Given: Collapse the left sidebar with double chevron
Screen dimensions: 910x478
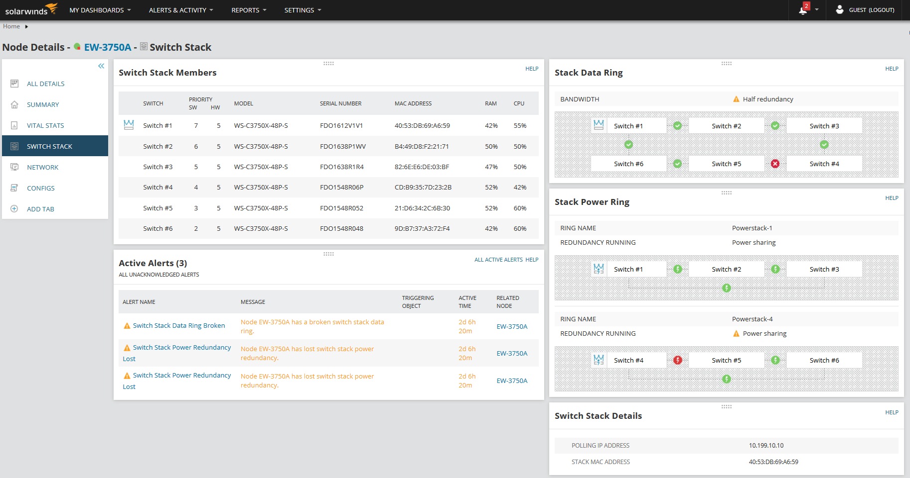Looking at the screenshot, I should coord(101,66).
